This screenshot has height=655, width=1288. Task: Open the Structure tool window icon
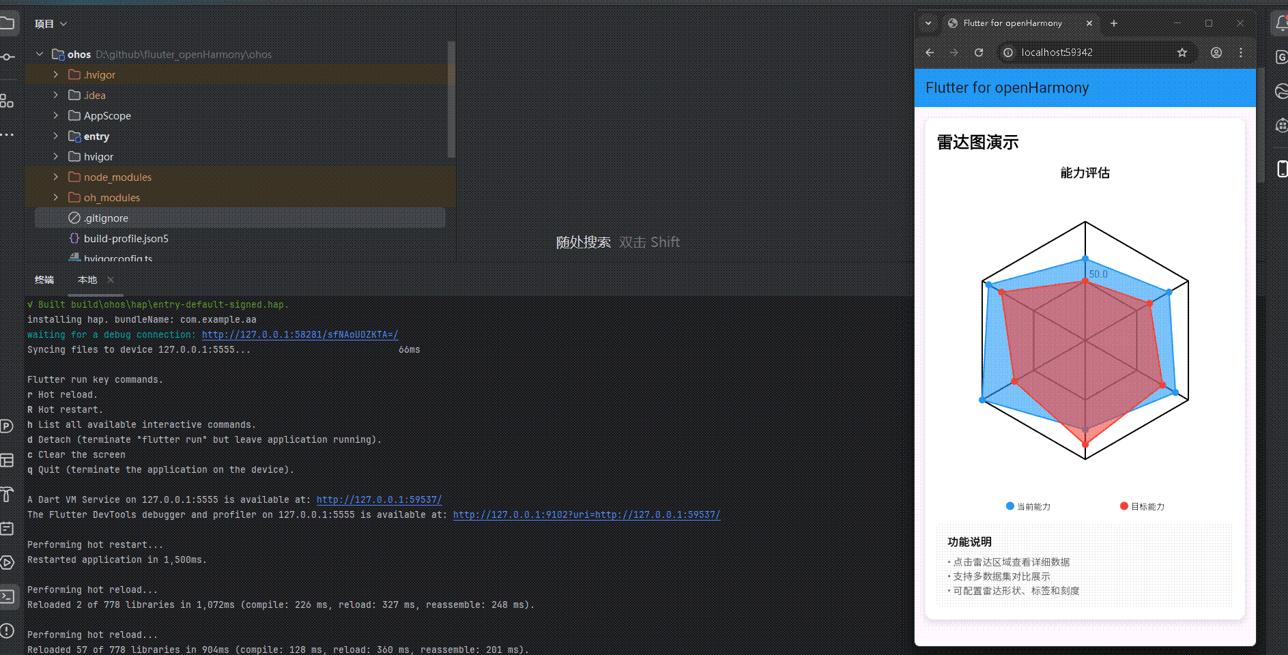(7, 101)
